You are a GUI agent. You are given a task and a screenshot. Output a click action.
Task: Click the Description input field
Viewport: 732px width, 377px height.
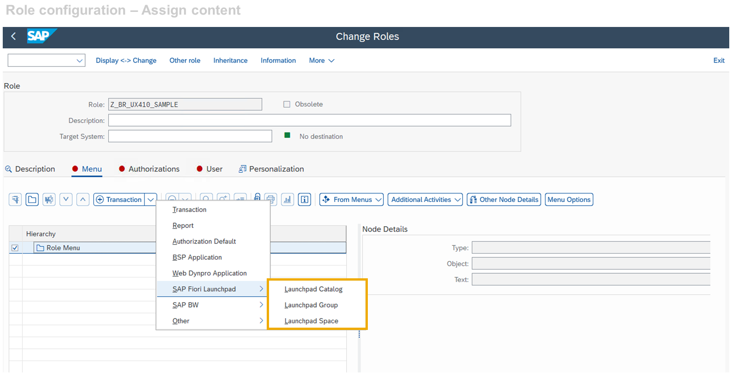click(x=310, y=120)
